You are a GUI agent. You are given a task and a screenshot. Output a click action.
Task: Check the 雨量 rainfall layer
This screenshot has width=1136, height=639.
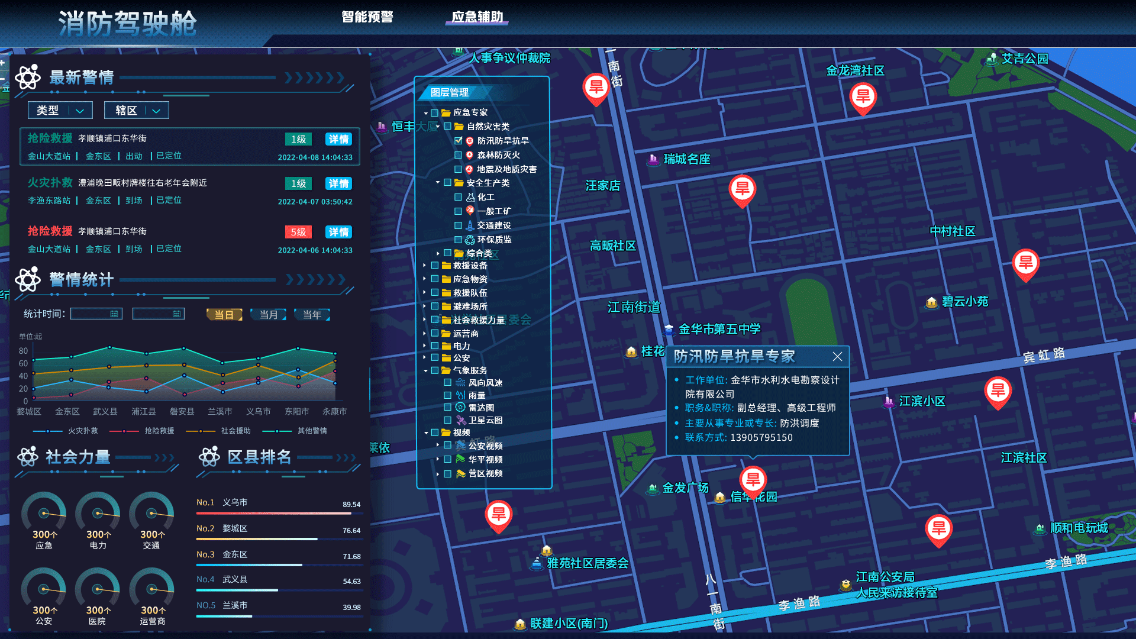click(448, 395)
